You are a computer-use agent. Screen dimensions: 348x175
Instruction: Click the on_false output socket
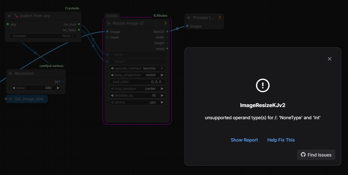(x=79, y=30)
